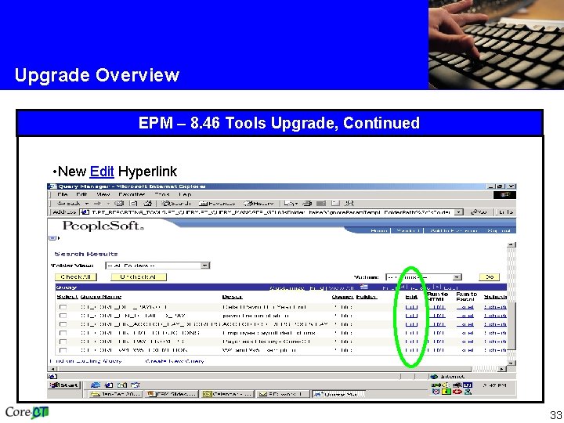Click the PeopleSoft logo

tap(103, 226)
